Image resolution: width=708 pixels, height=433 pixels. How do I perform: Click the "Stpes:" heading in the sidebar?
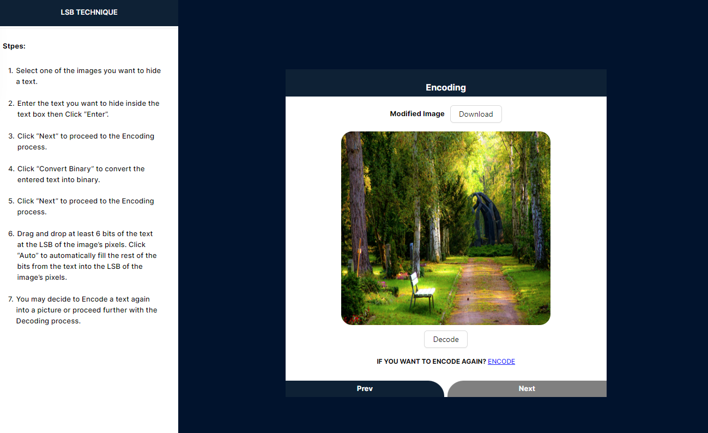click(14, 46)
